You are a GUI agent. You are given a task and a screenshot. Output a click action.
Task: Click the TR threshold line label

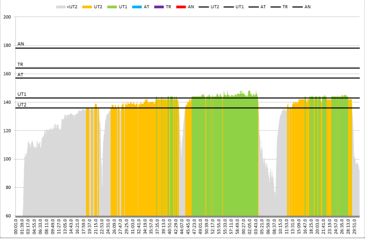pyautogui.click(x=21, y=64)
